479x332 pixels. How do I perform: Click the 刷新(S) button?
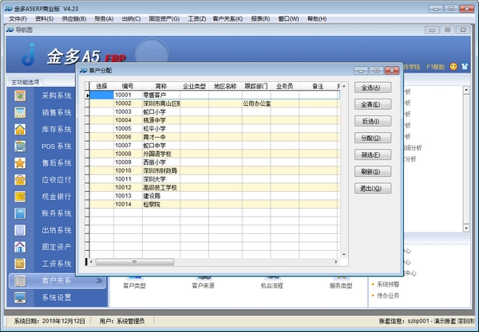[373, 171]
